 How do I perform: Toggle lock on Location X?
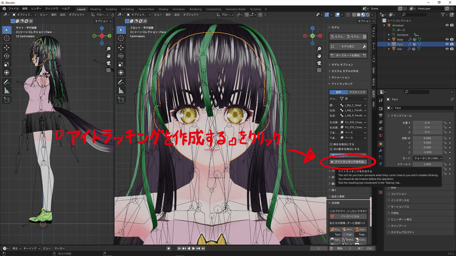(445, 123)
